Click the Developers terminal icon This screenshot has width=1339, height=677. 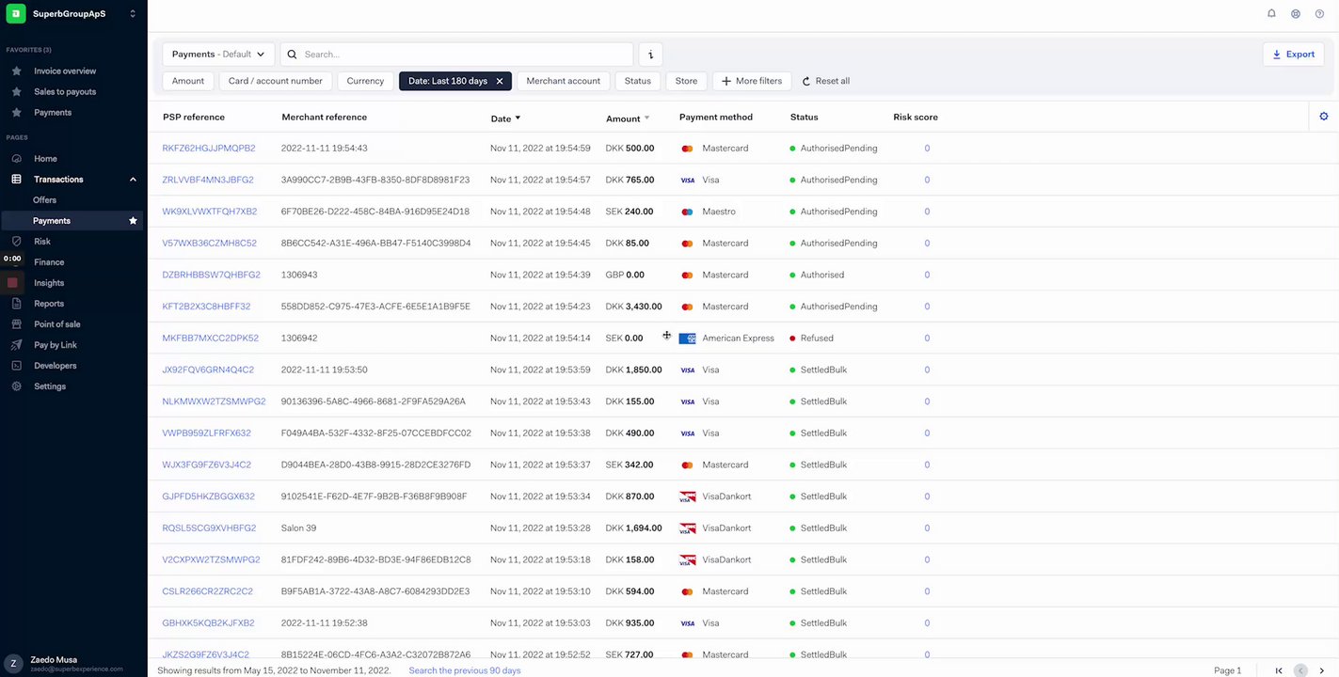pos(16,366)
